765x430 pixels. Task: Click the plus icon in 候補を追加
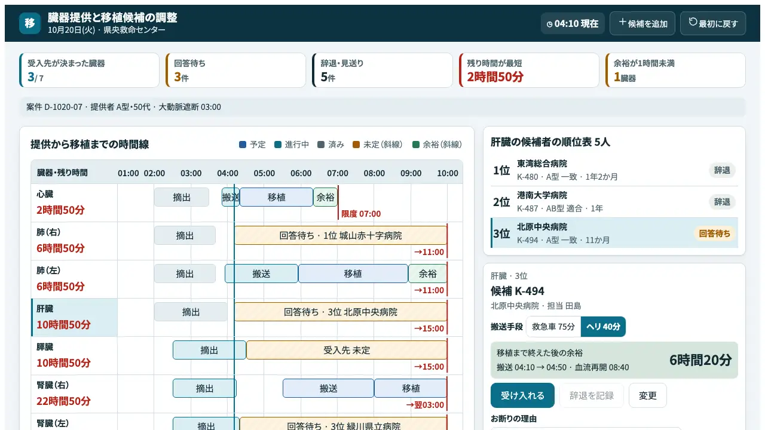[x=623, y=22]
